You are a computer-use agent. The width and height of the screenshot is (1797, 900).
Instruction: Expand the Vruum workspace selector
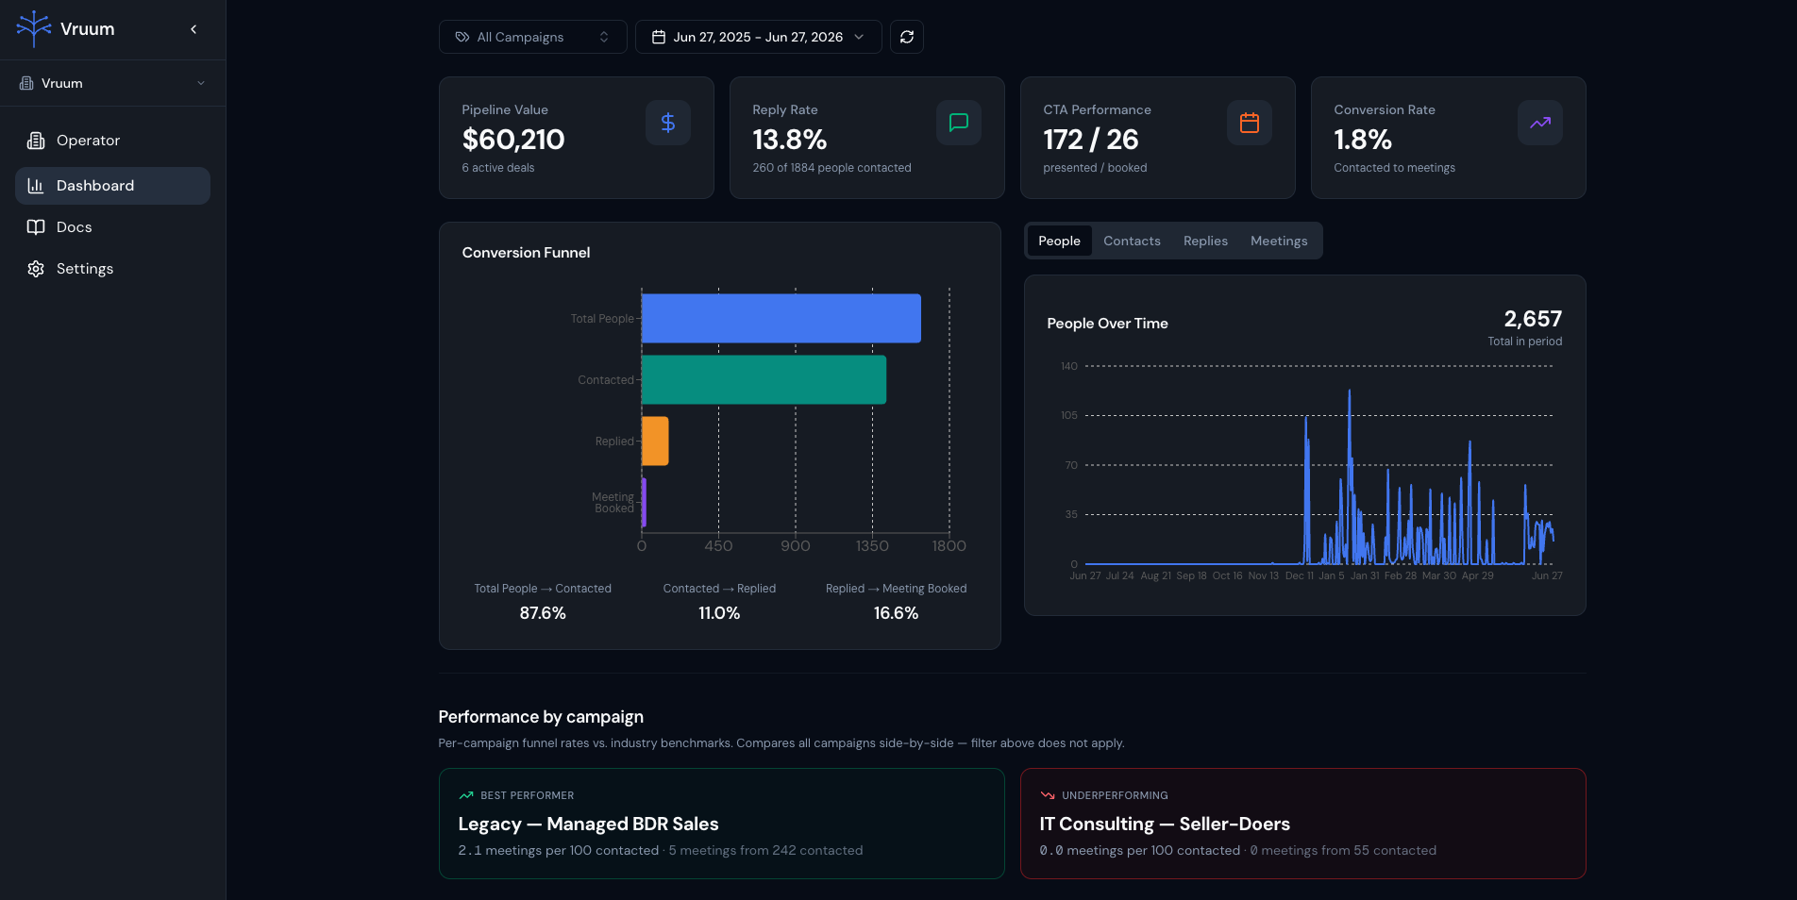[x=112, y=83]
